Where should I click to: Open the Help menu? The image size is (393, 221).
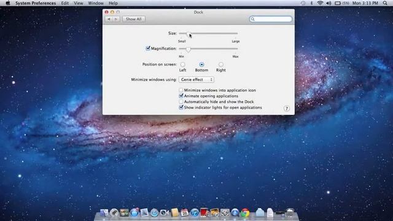coord(113,3)
